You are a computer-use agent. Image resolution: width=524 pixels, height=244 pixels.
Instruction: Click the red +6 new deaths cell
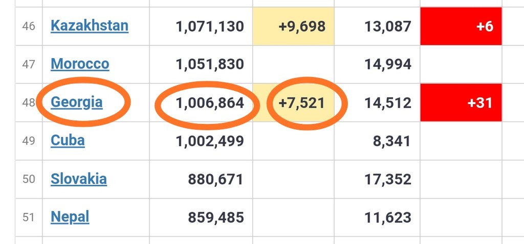tap(461, 27)
